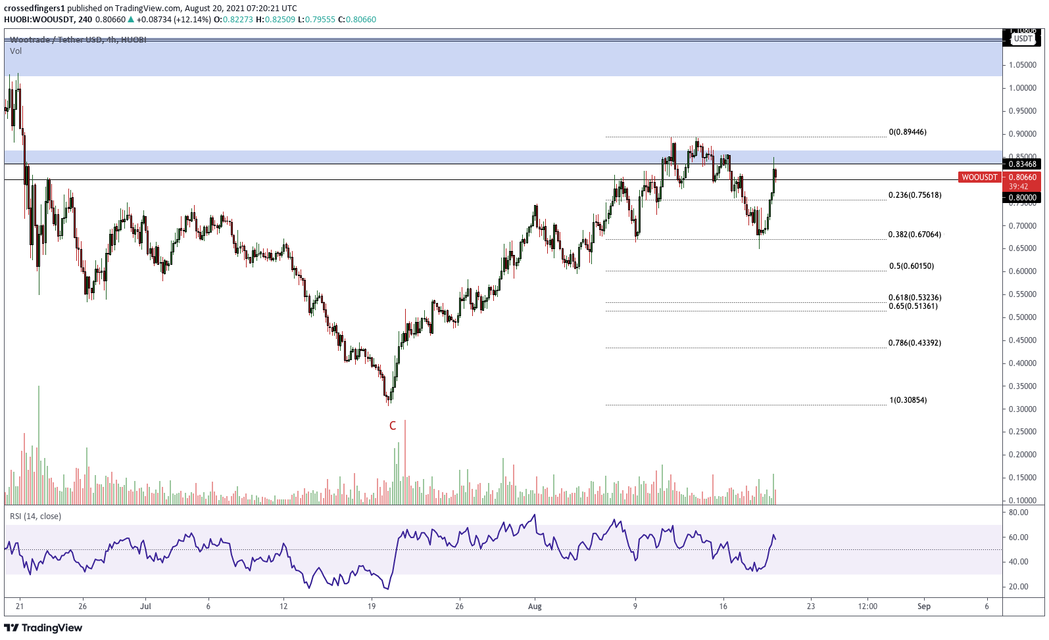The image size is (1049, 640).
Task: Click the 60.00 RSI axis value
Action: click(x=1019, y=537)
